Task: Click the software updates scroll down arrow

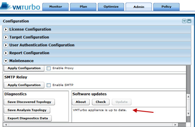Action: pos(188,113)
